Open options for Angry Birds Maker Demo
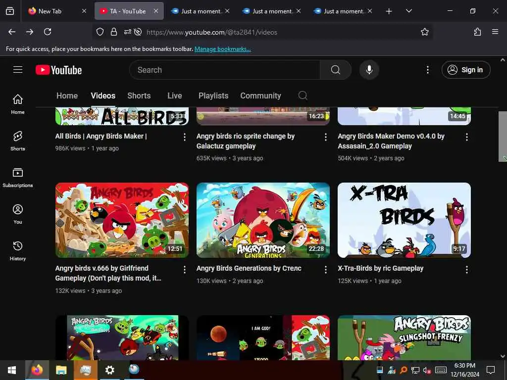 coord(466,137)
